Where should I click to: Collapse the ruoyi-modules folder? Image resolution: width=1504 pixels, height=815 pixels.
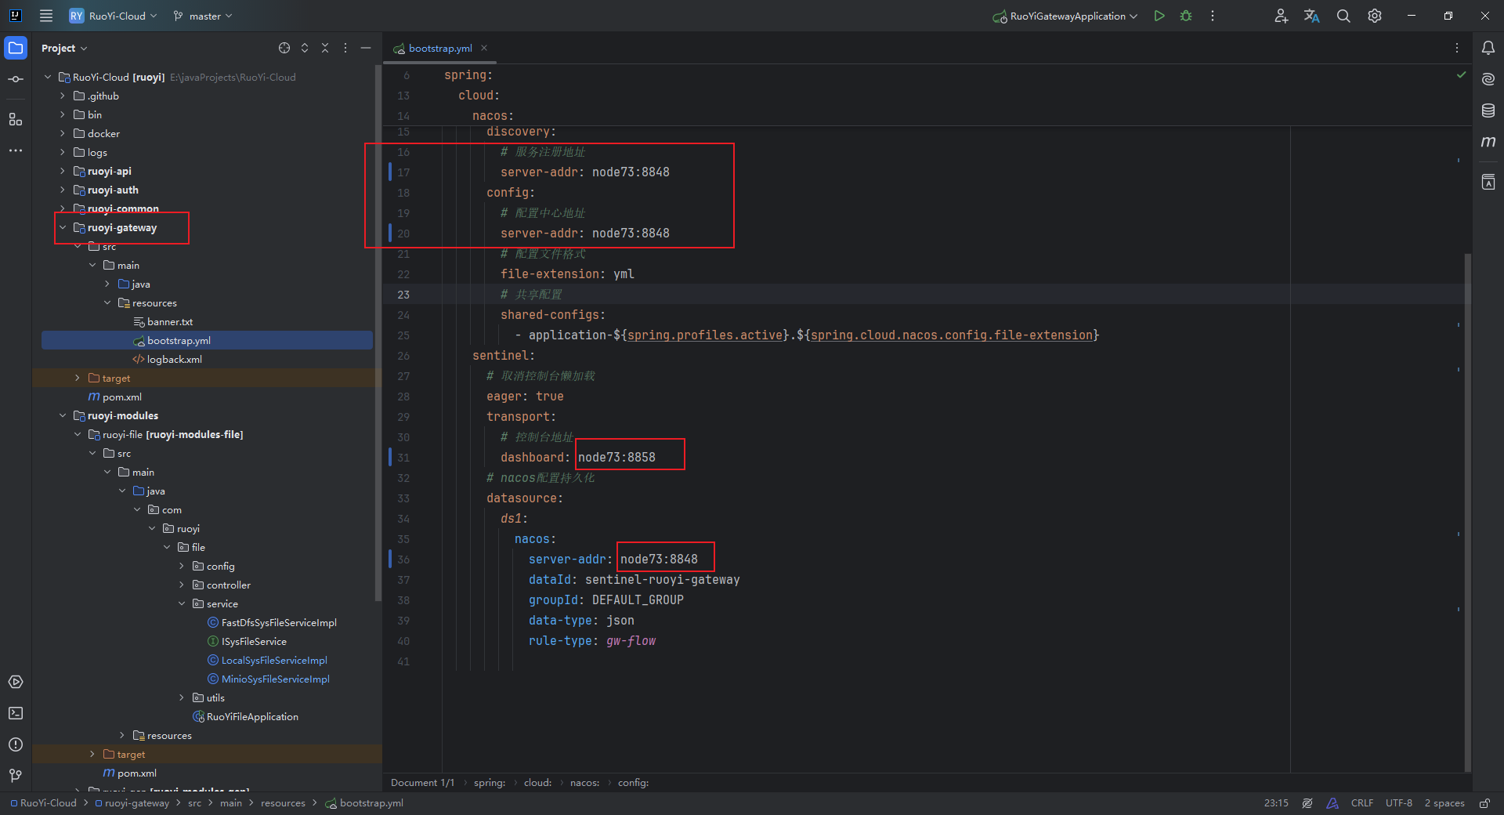pyautogui.click(x=63, y=415)
